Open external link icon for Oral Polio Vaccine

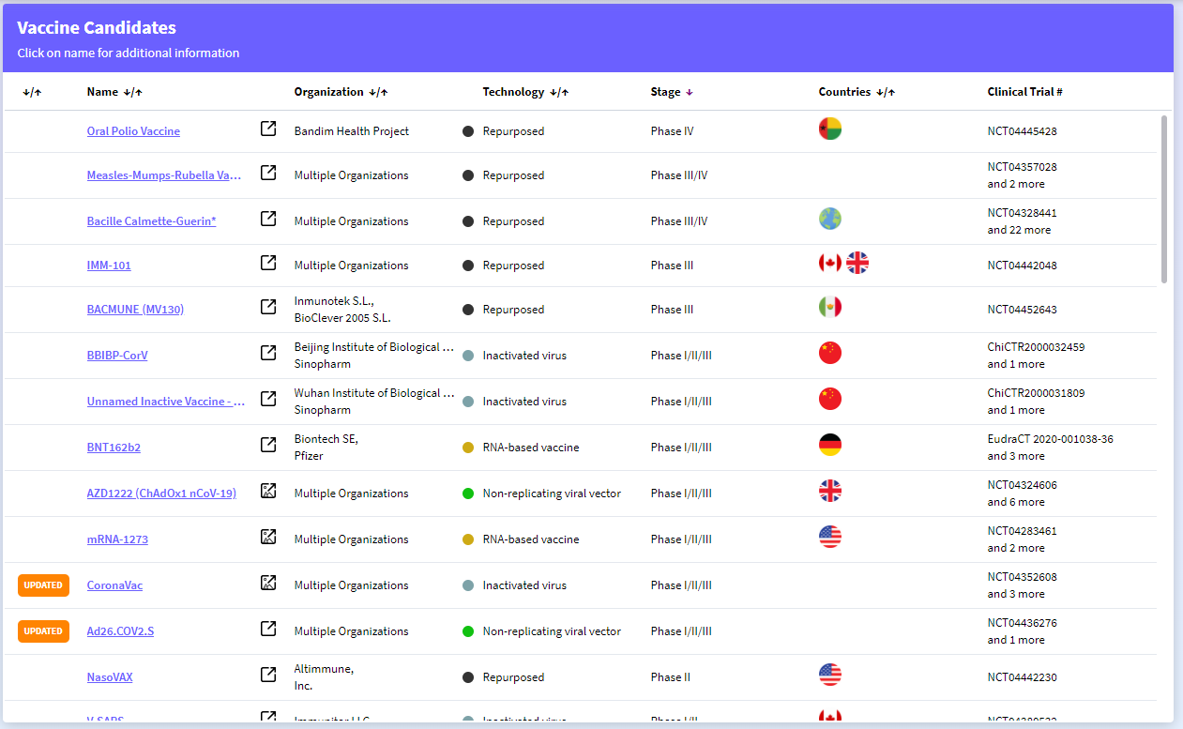[x=268, y=129]
